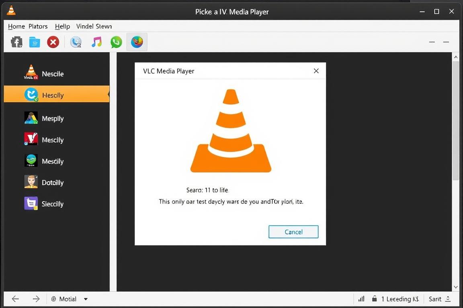Maximize the media player window
The width and height of the screenshot is (463, 308).
[x=436, y=12]
